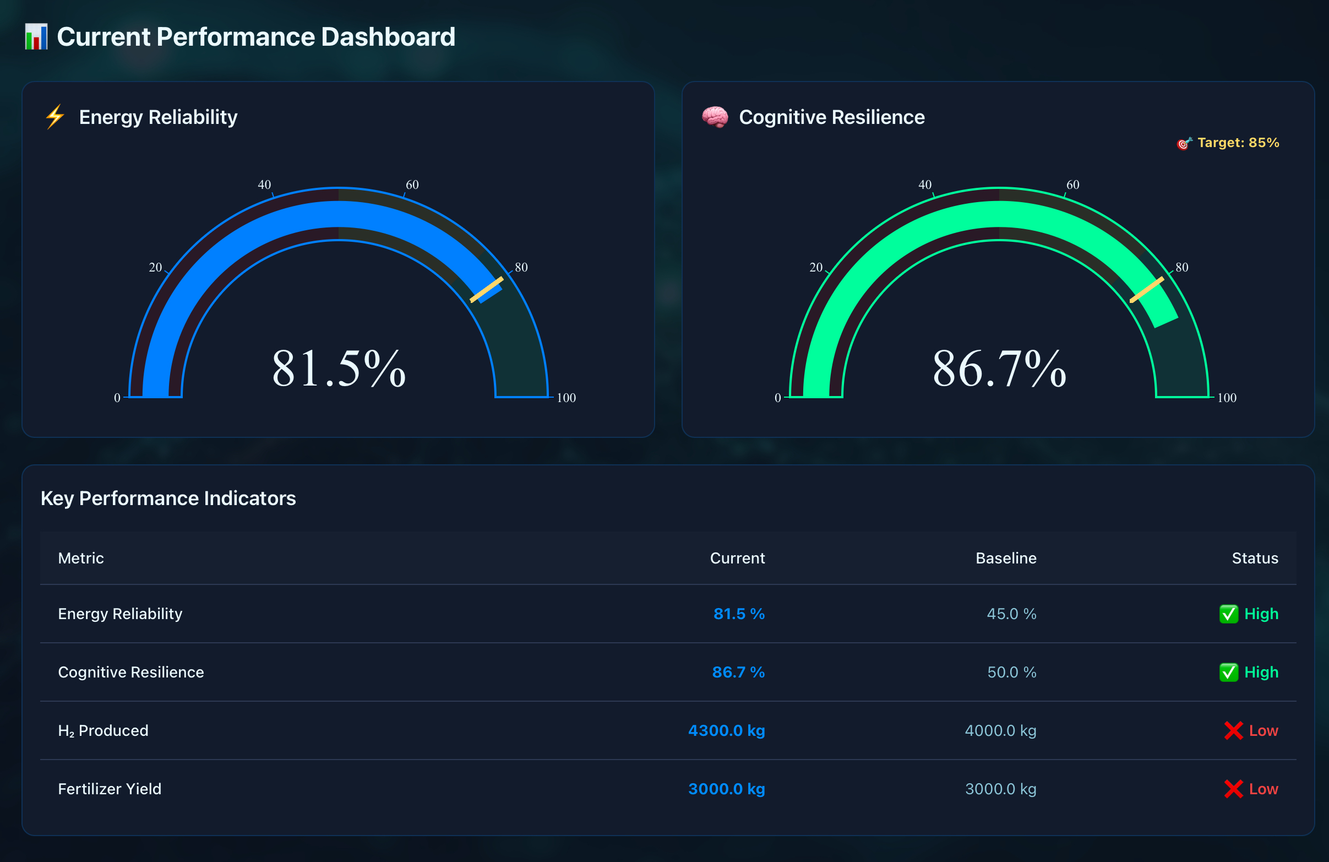Click the 86.7% gauge value
The image size is (1329, 862).
(x=999, y=368)
